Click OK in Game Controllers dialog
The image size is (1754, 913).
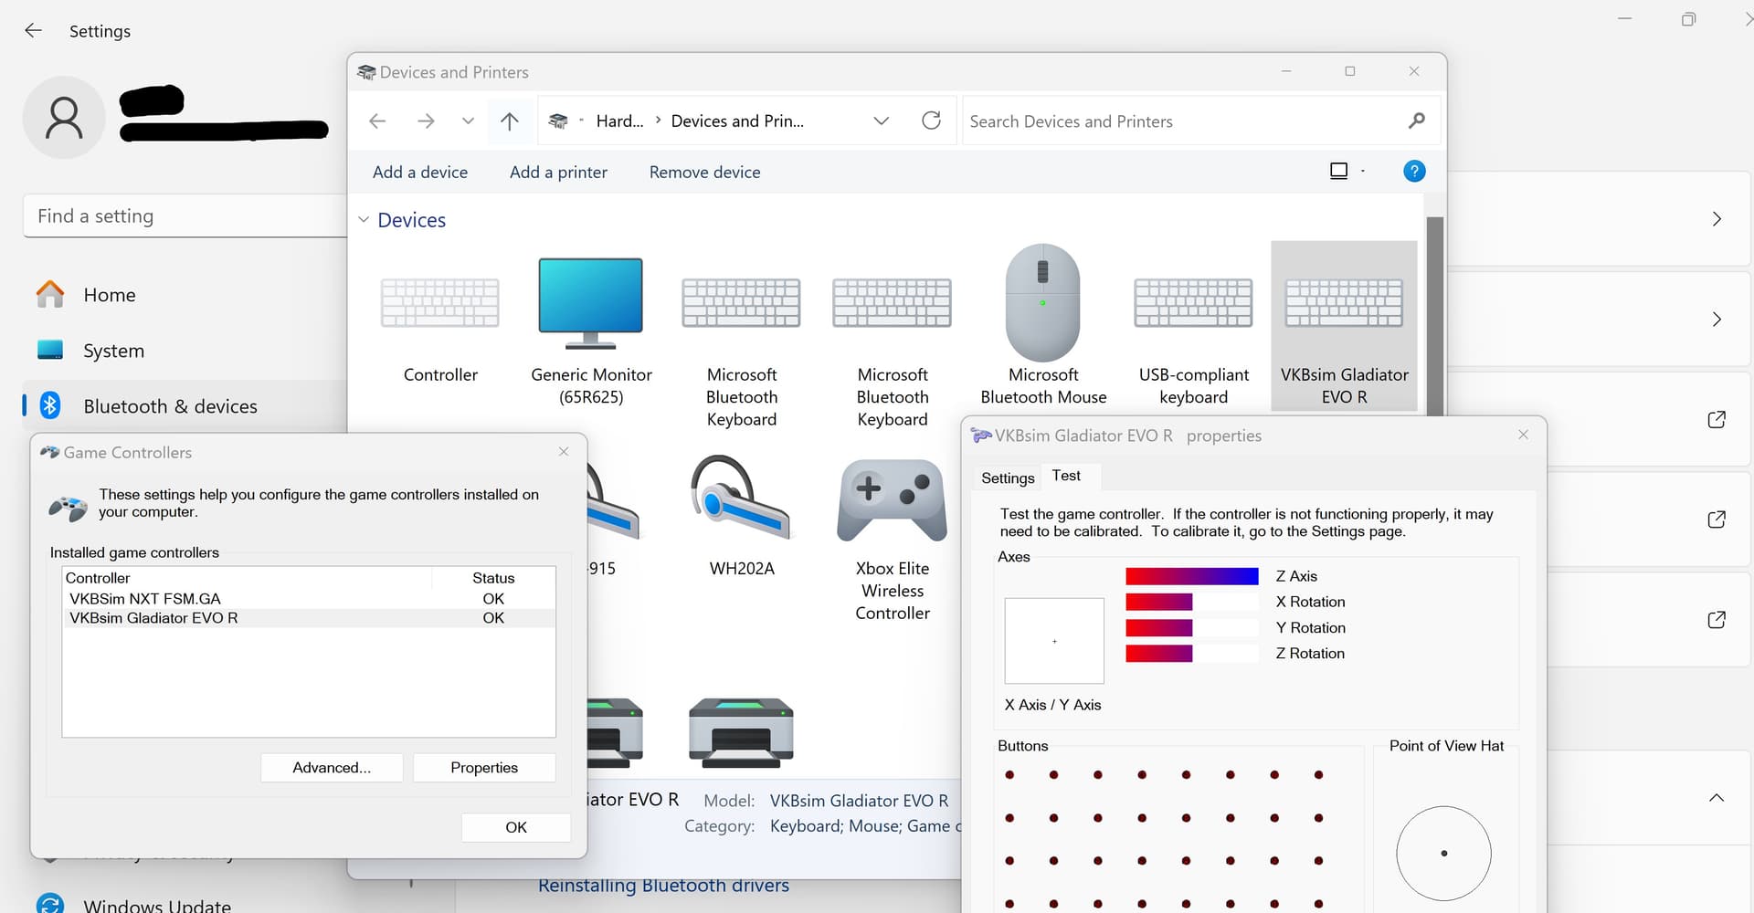(x=516, y=827)
